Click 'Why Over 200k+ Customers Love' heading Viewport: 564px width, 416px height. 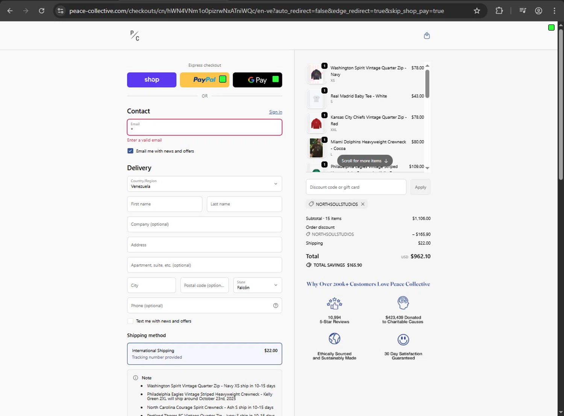[368, 284]
